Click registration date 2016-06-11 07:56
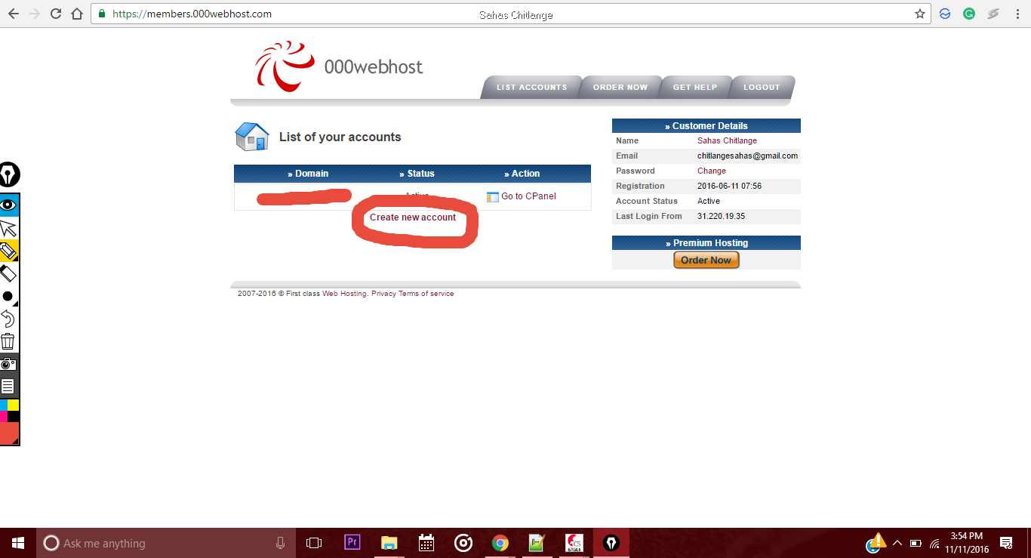The height and width of the screenshot is (558, 1031). [729, 186]
